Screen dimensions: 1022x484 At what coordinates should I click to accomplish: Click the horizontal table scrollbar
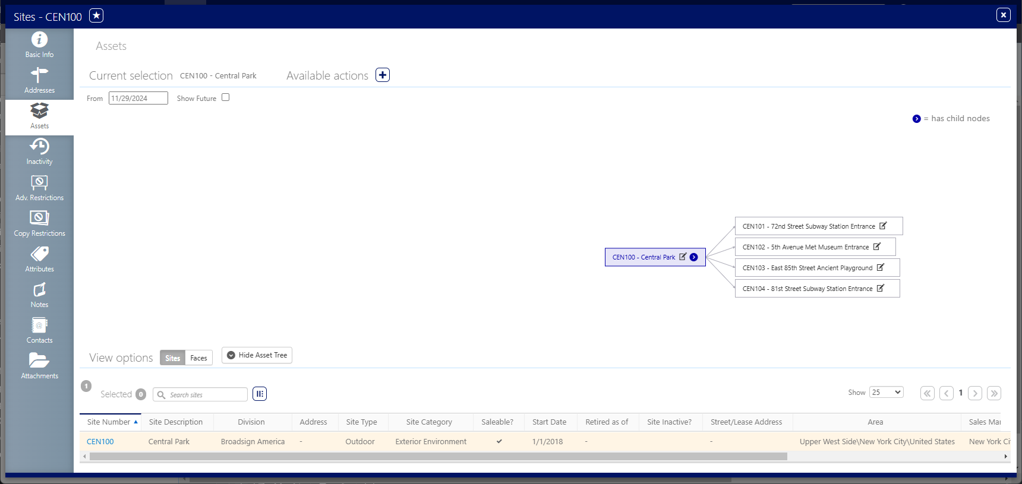[438, 456]
